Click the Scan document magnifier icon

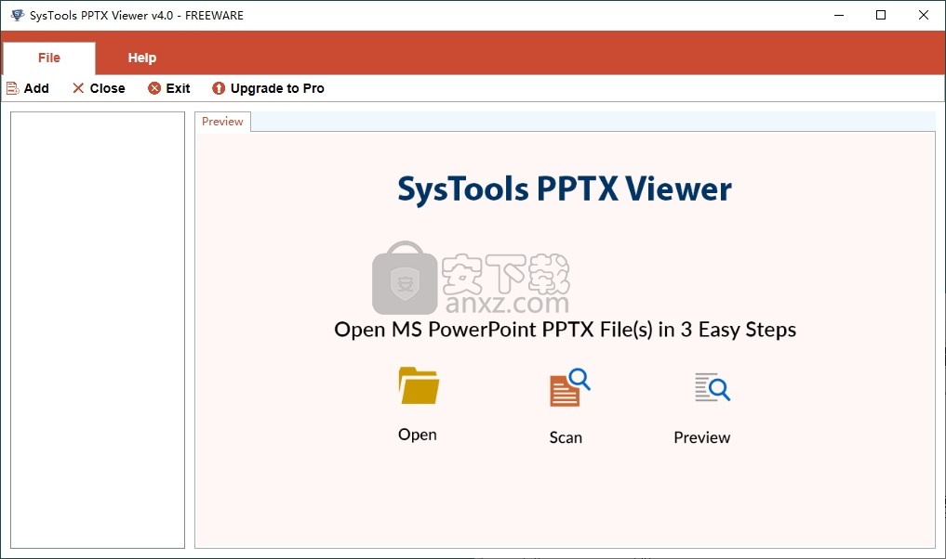[569, 387]
